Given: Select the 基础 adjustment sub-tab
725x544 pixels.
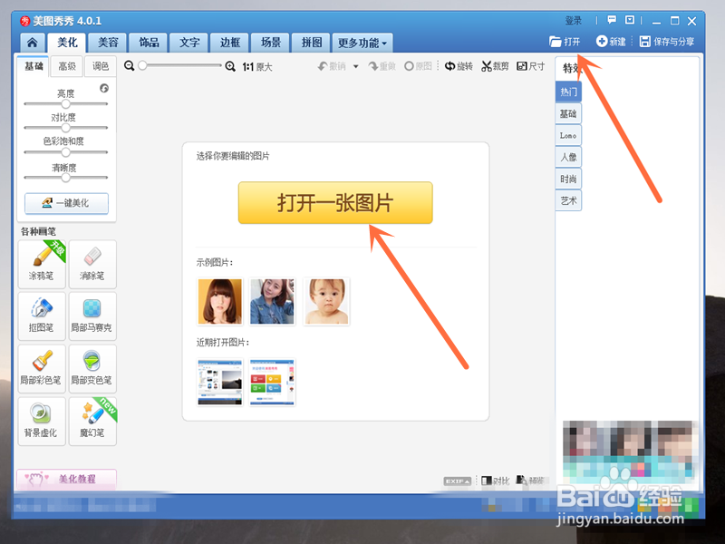Looking at the screenshot, I should (x=34, y=66).
